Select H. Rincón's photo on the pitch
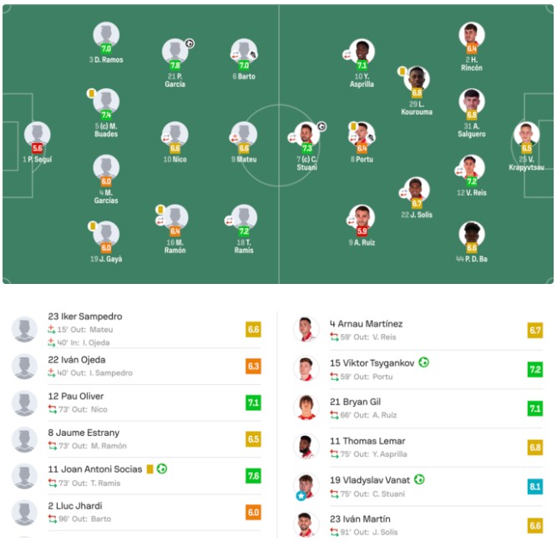Image resolution: width=557 pixels, height=542 pixels. (472, 34)
